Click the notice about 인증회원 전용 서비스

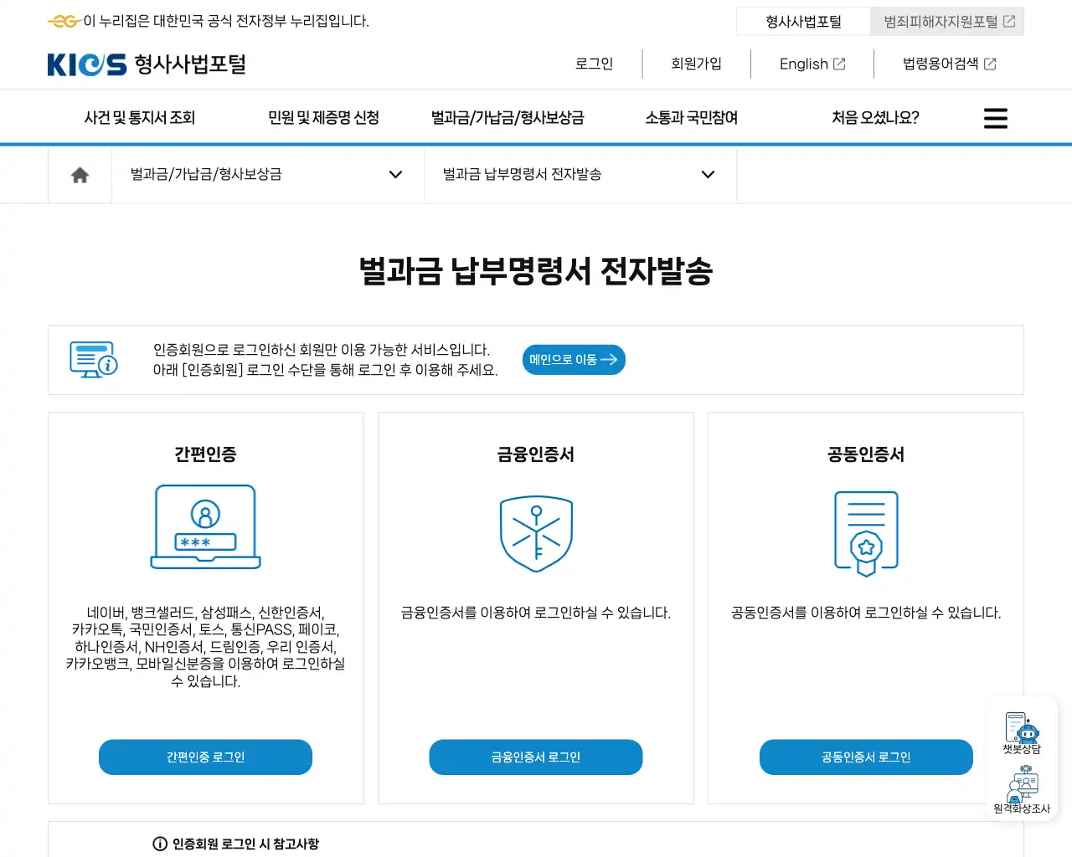tap(325, 360)
